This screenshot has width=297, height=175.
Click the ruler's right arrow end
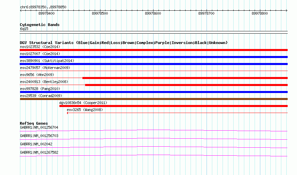tap(287, 11)
